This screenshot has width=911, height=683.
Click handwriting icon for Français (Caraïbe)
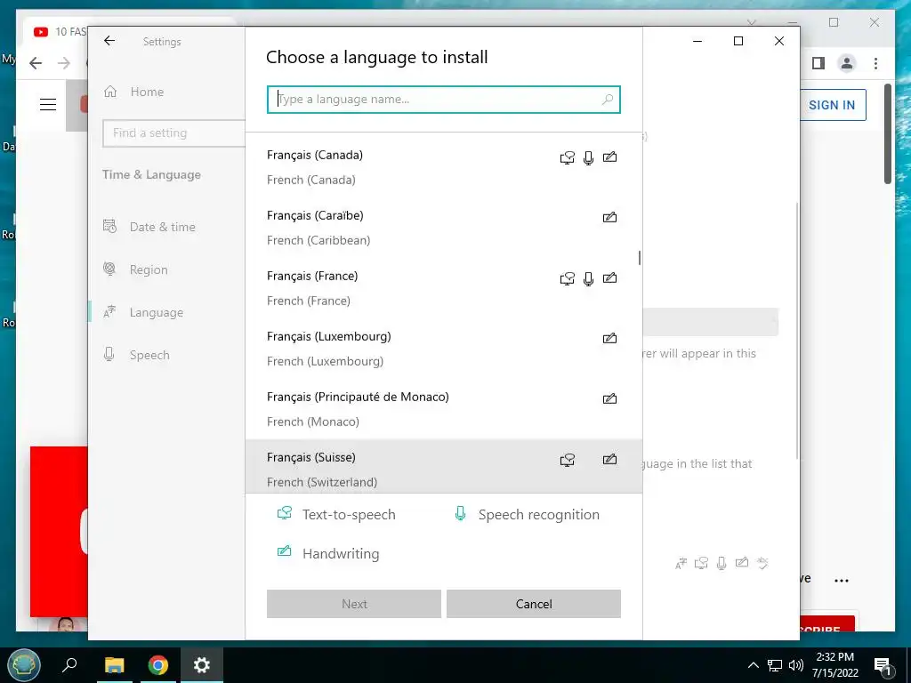(609, 217)
